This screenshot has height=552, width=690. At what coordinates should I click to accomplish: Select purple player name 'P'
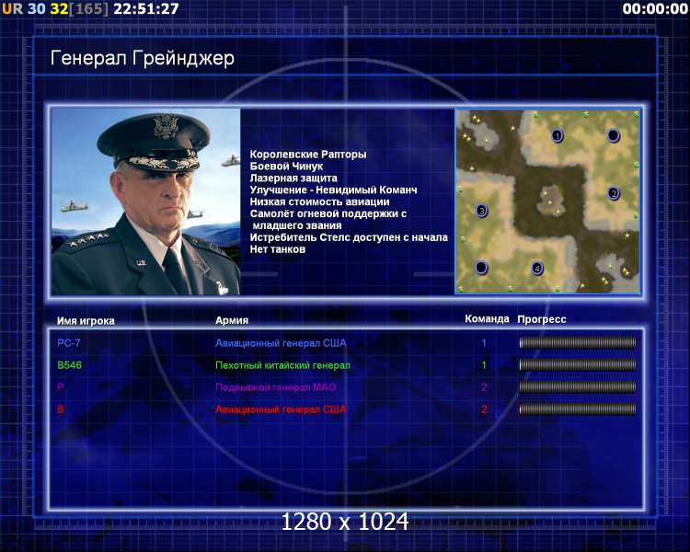(x=61, y=387)
